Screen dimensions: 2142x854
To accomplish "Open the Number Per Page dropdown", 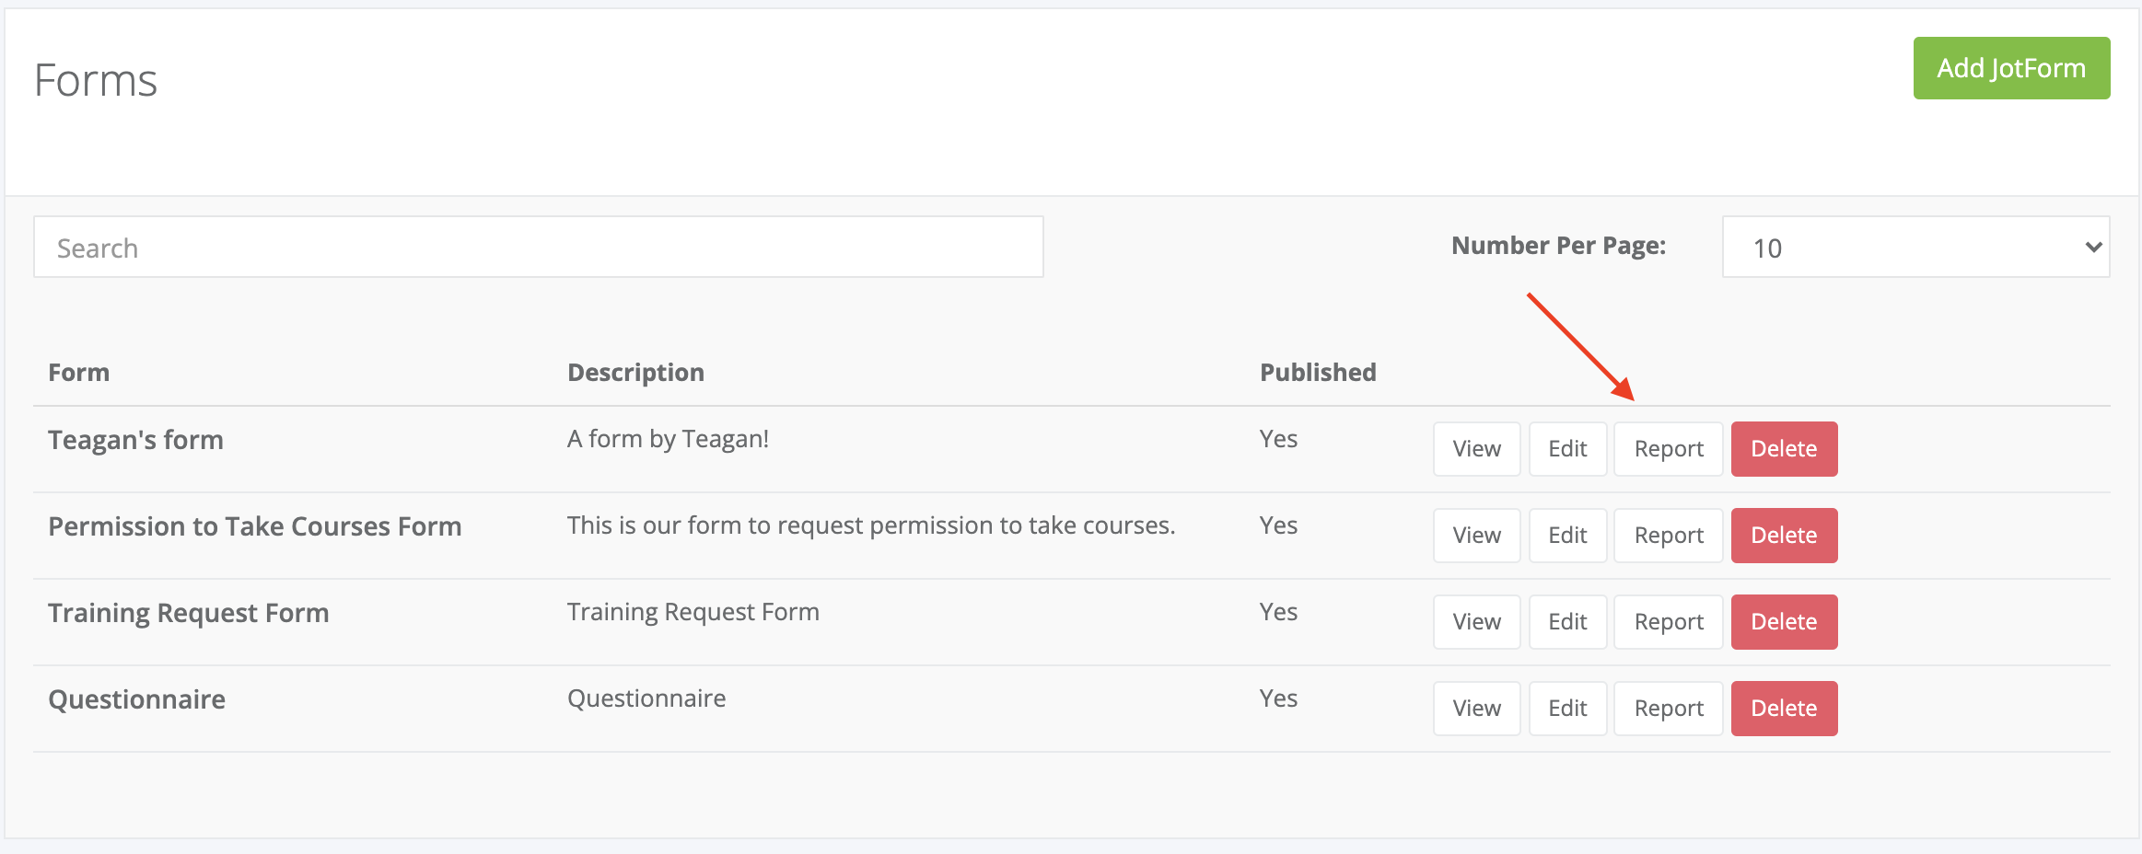I will (1915, 247).
